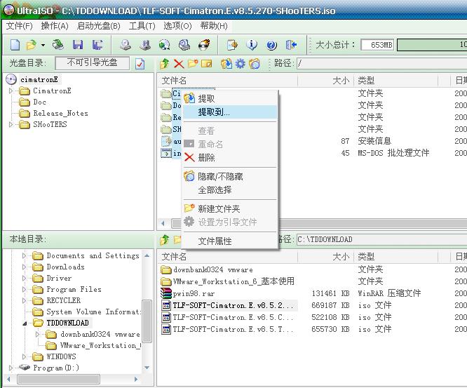Click the New file toolbar icon
The width and height of the screenshot is (467, 388).
click(x=15, y=45)
